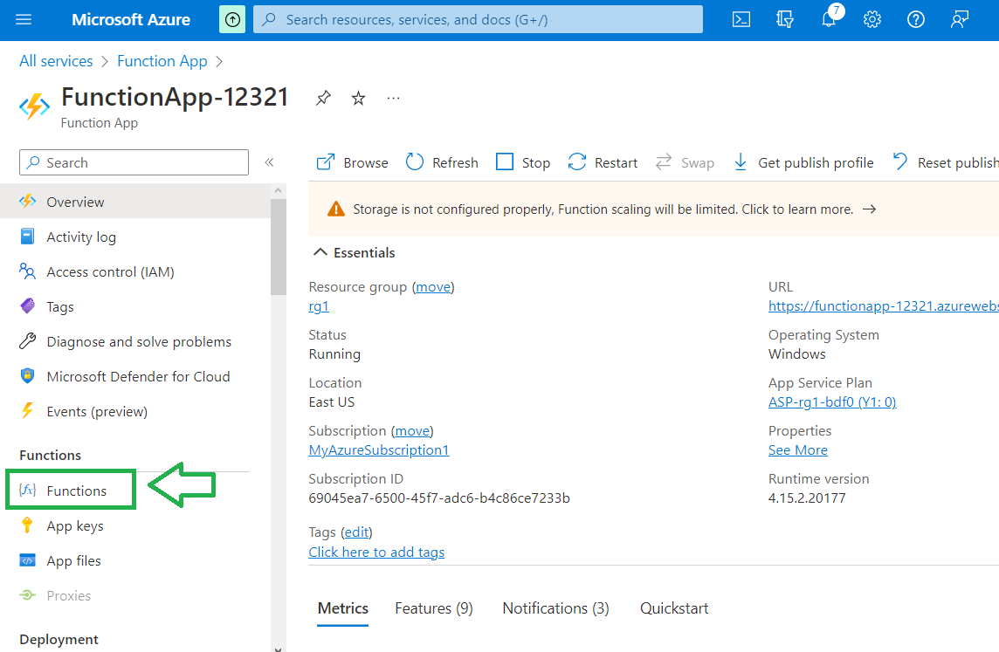The height and width of the screenshot is (652, 999).
Task: Click Reset publish profile
Action: [x=946, y=162]
